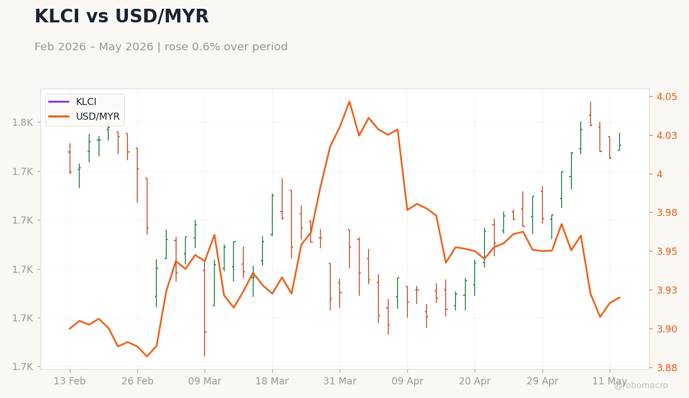Click the orange USD/MYR legend line swatch

point(59,116)
